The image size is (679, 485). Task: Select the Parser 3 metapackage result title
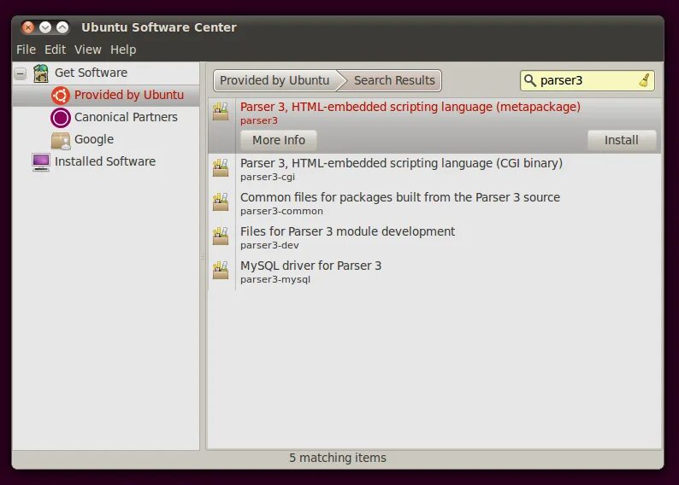410,107
